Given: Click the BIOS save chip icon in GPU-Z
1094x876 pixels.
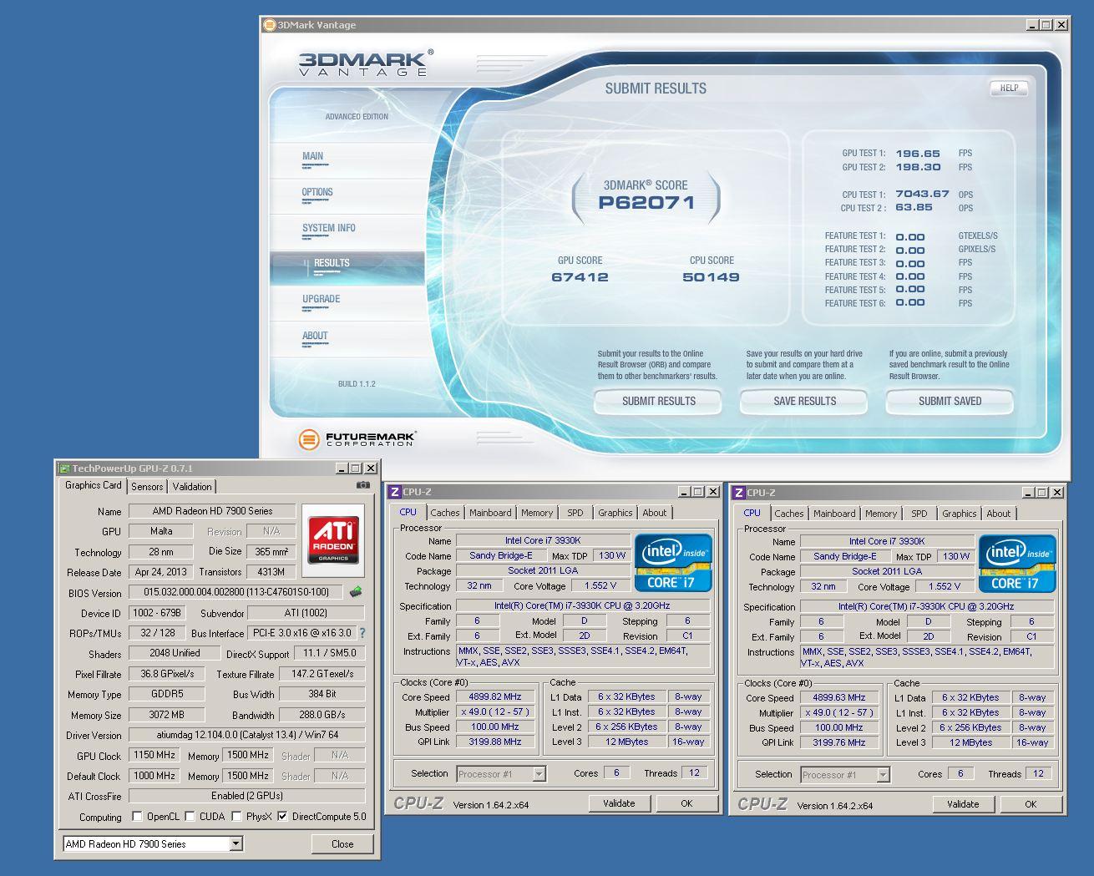Looking at the screenshot, I should (356, 592).
